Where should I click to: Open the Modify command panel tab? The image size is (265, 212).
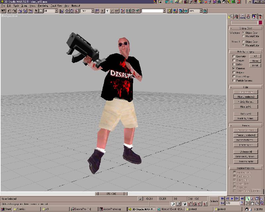(x=237, y=17)
